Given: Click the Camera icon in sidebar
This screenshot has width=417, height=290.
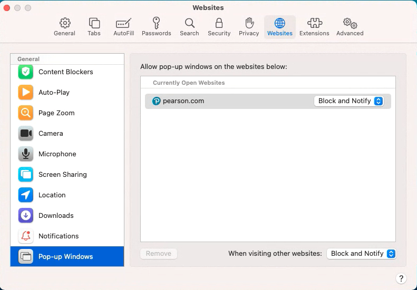Looking at the screenshot, I should [26, 133].
